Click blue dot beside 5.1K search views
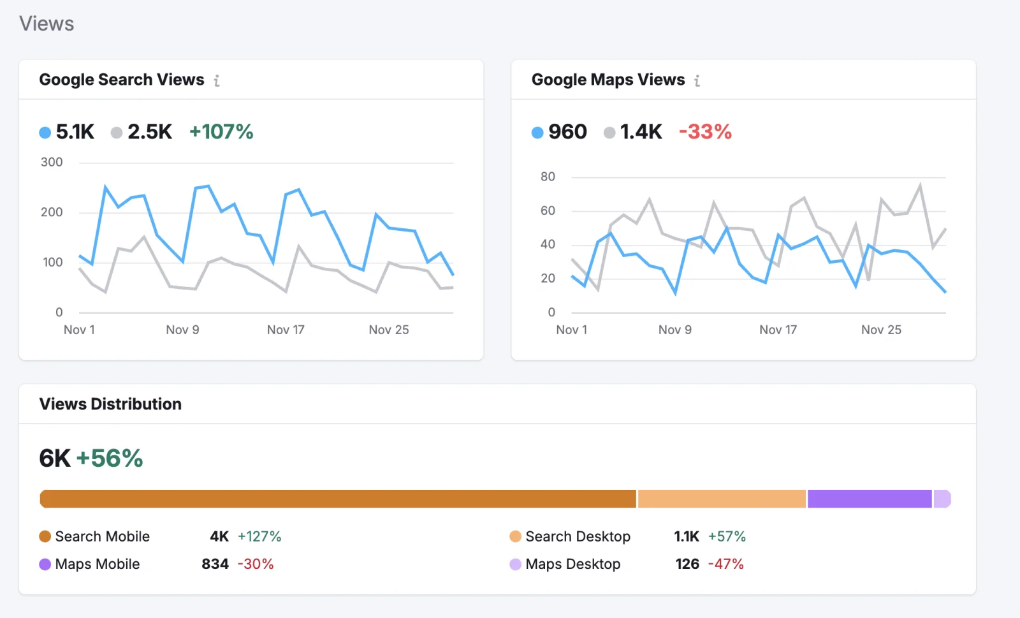The height and width of the screenshot is (618, 1020). click(45, 133)
